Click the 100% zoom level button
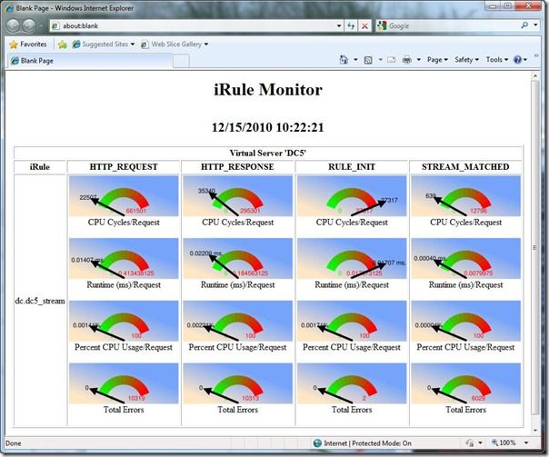This screenshot has width=549, height=457. [x=504, y=443]
